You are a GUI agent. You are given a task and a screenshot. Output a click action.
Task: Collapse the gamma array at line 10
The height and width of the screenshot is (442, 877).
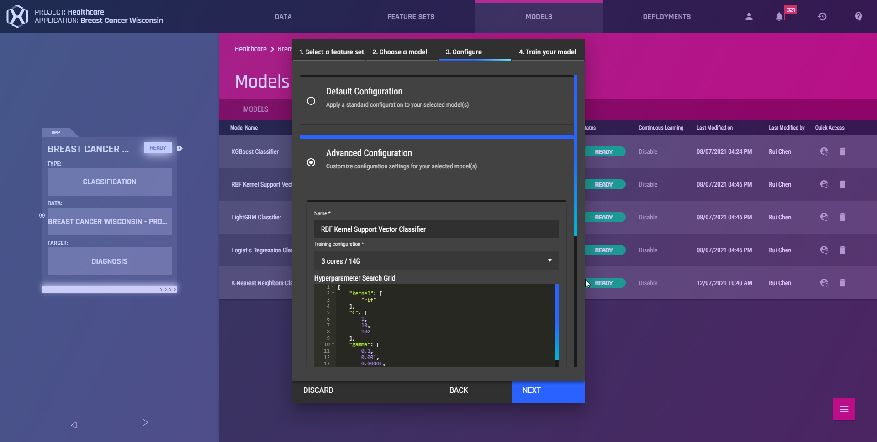(333, 344)
